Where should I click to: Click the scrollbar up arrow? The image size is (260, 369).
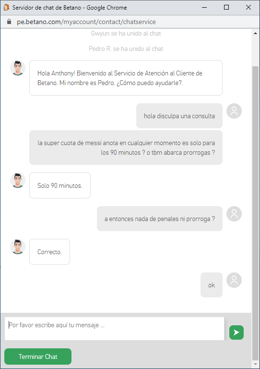click(x=255, y=33)
